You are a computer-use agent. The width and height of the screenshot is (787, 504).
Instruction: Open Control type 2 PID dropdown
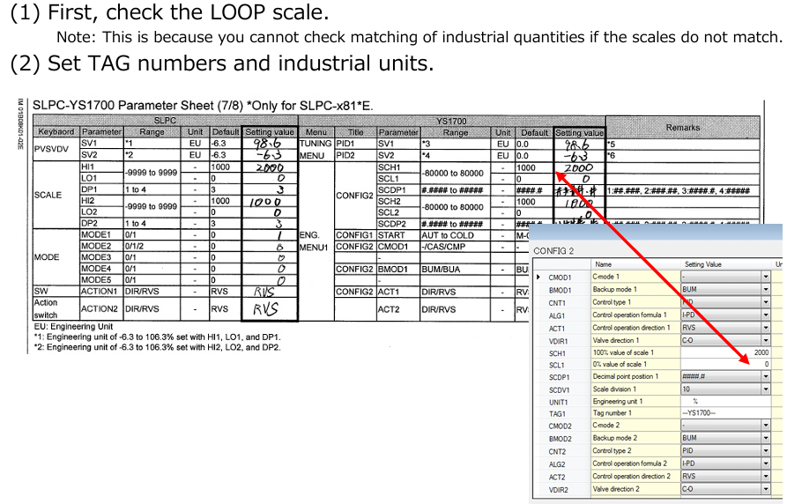tap(765, 450)
